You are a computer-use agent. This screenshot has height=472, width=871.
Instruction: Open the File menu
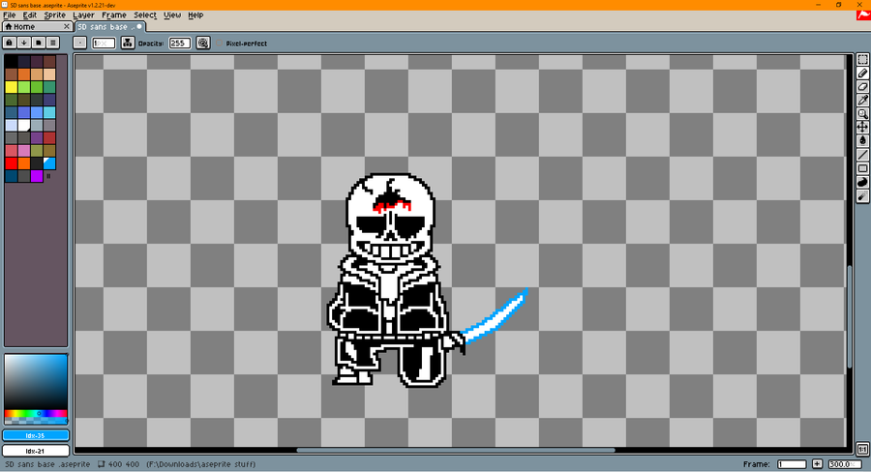point(10,15)
